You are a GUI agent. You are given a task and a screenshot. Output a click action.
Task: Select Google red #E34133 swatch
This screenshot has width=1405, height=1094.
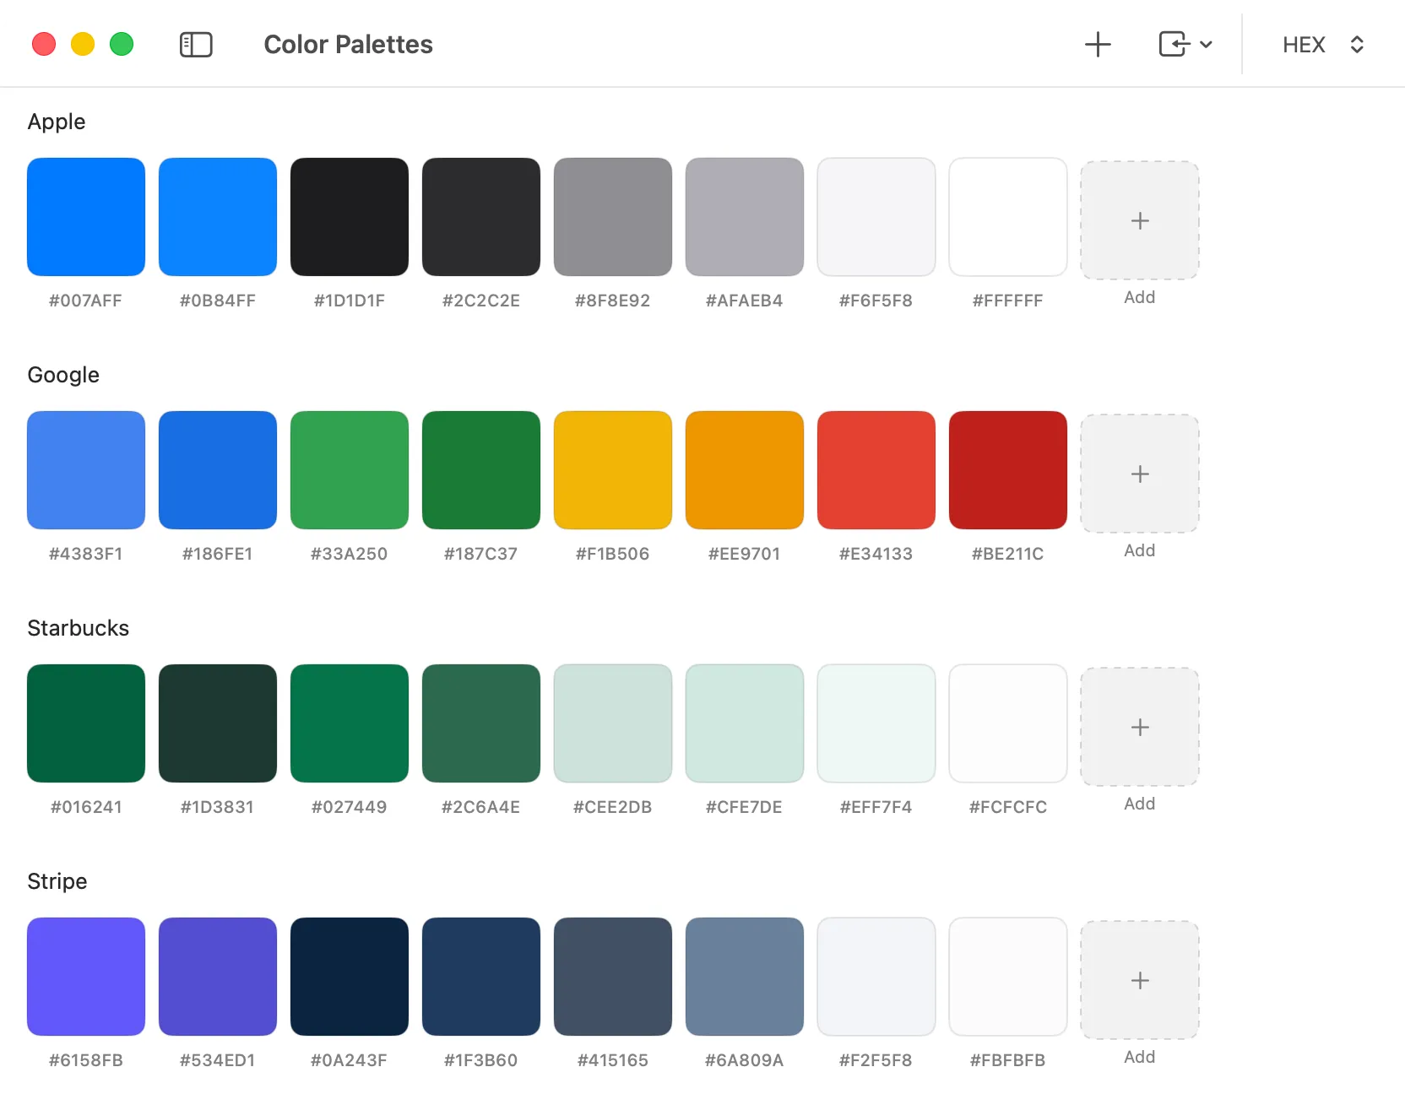click(876, 470)
